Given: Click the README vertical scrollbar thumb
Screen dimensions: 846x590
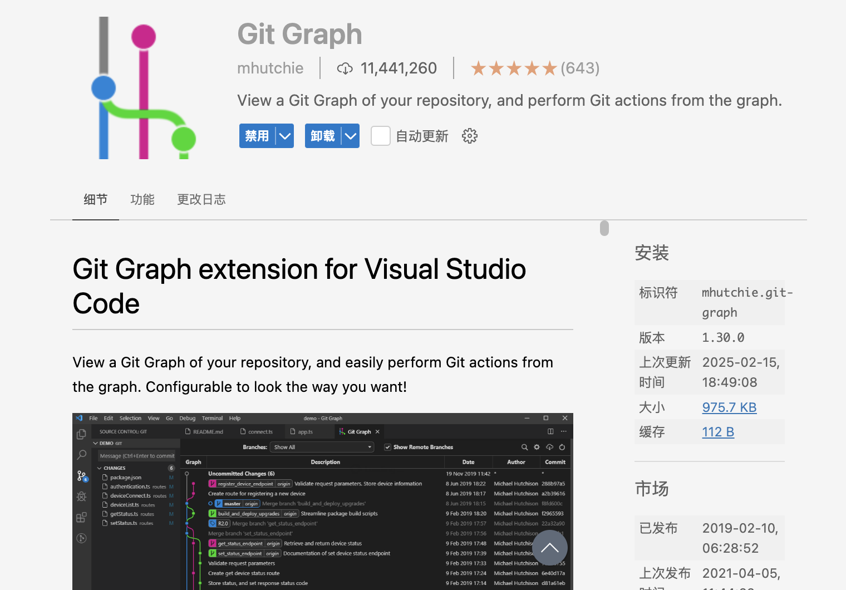Looking at the screenshot, I should [604, 228].
